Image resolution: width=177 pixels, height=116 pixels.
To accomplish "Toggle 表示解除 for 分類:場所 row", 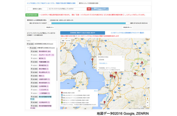I will pyautogui.click(x=33, y=48).
